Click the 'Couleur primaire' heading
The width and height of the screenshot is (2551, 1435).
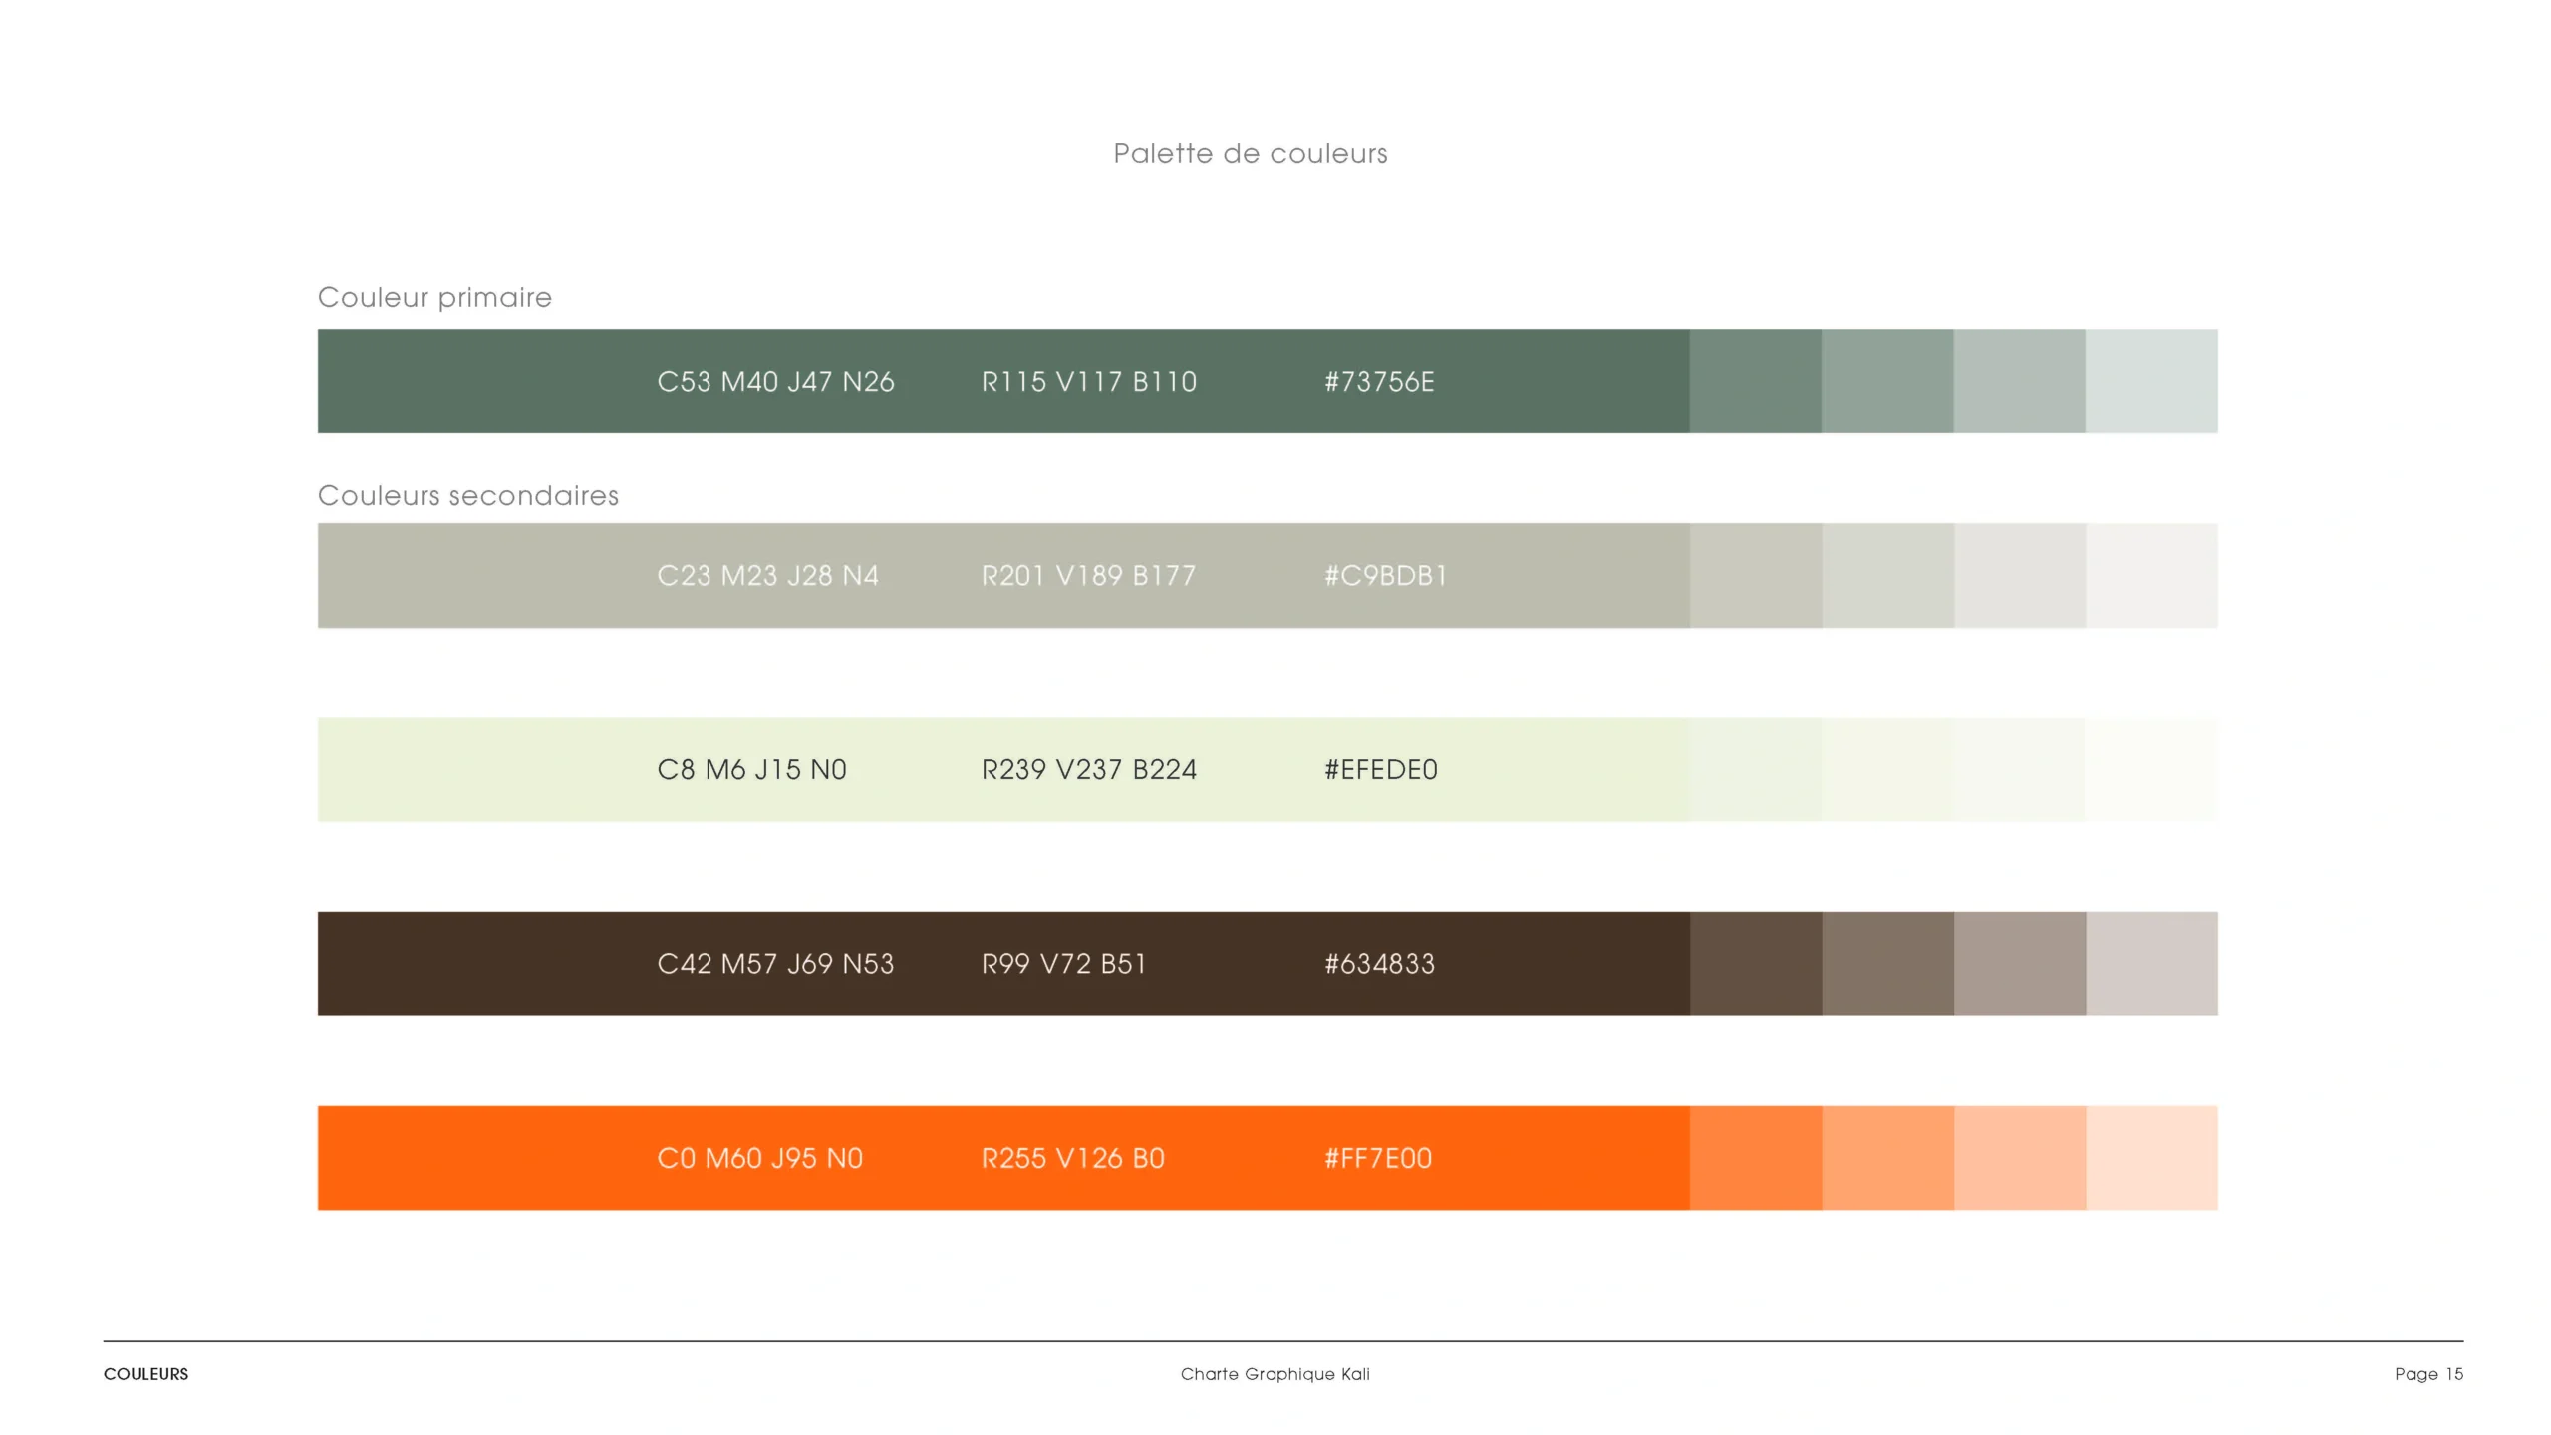pyautogui.click(x=434, y=298)
